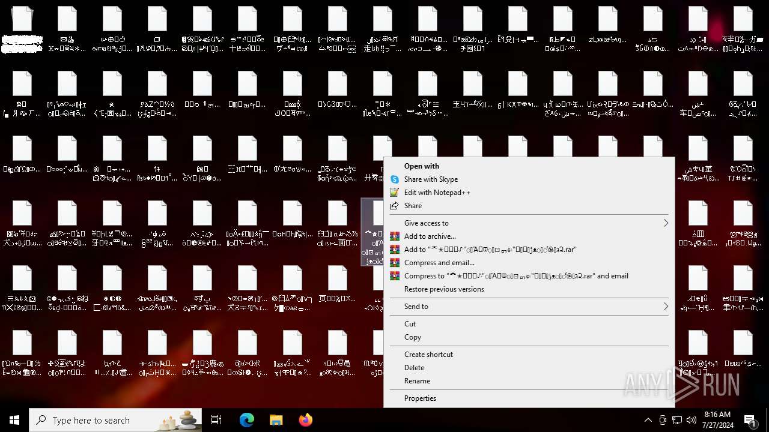Launch Microsoft Edge from the taskbar
This screenshot has height=432, width=769.
pyautogui.click(x=247, y=420)
